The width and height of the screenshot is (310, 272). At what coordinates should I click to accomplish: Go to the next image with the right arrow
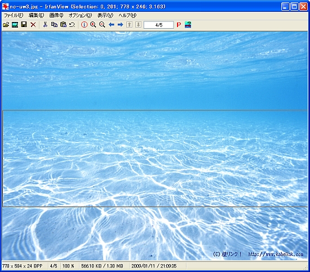pos(120,25)
